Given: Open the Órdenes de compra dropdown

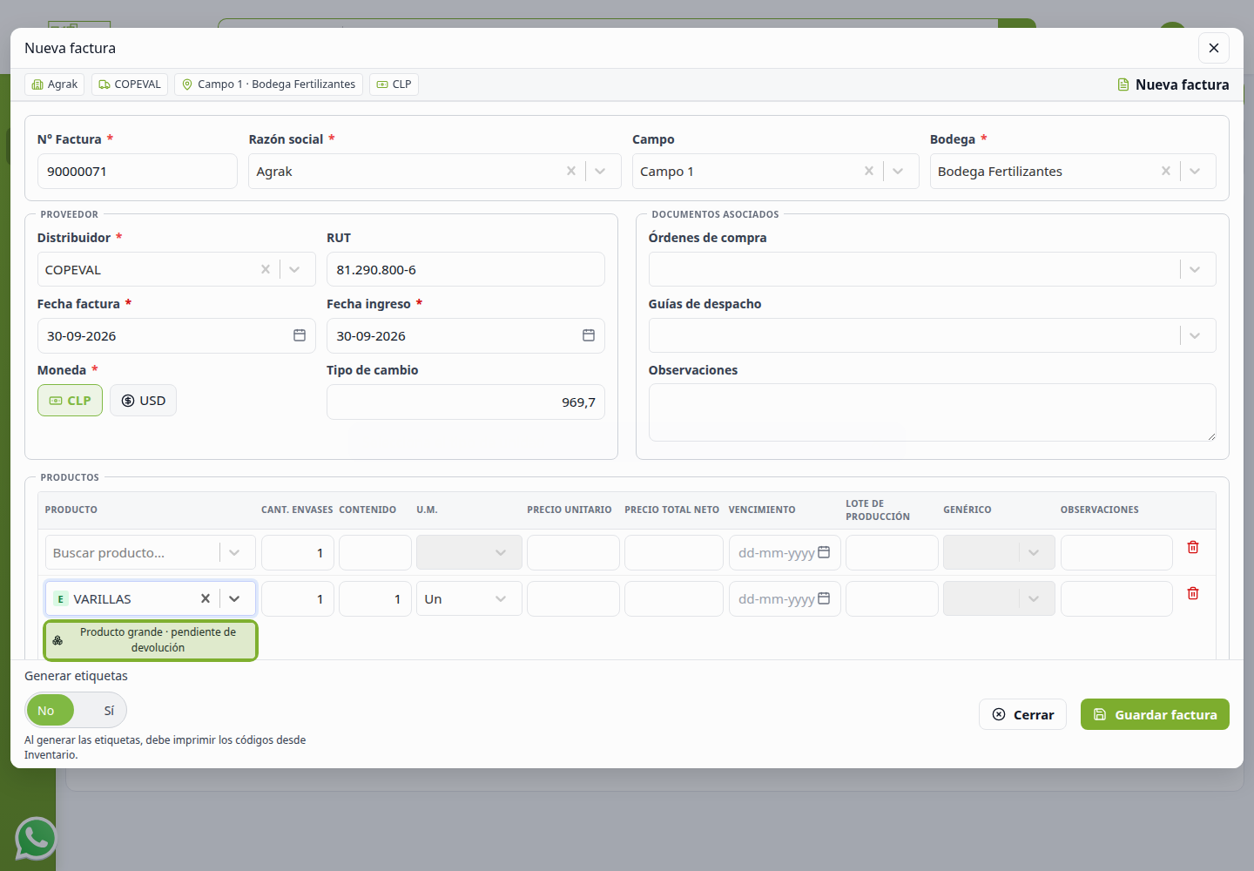Looking at the screenshot, I should coord(932,269).
